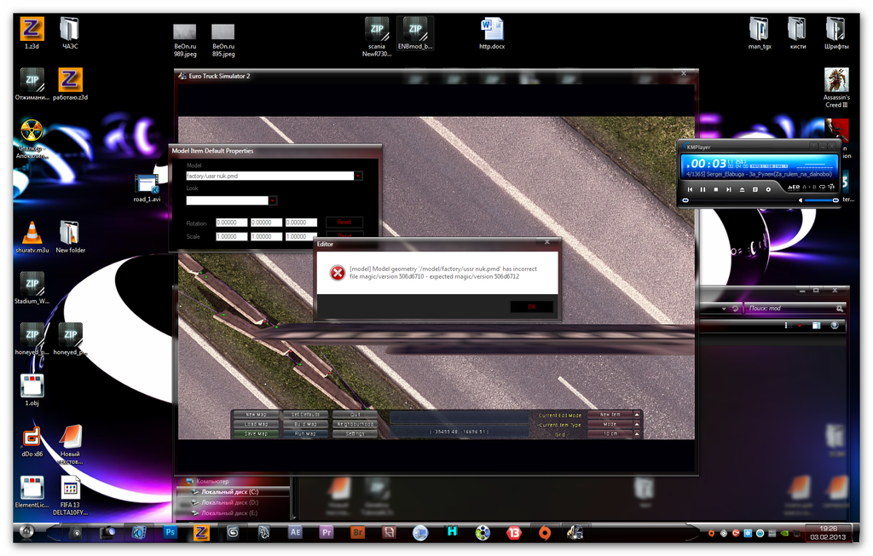Open the Look dropdown list
The width and height of the screenshot is (873, 556).
[x=273, y=201]
